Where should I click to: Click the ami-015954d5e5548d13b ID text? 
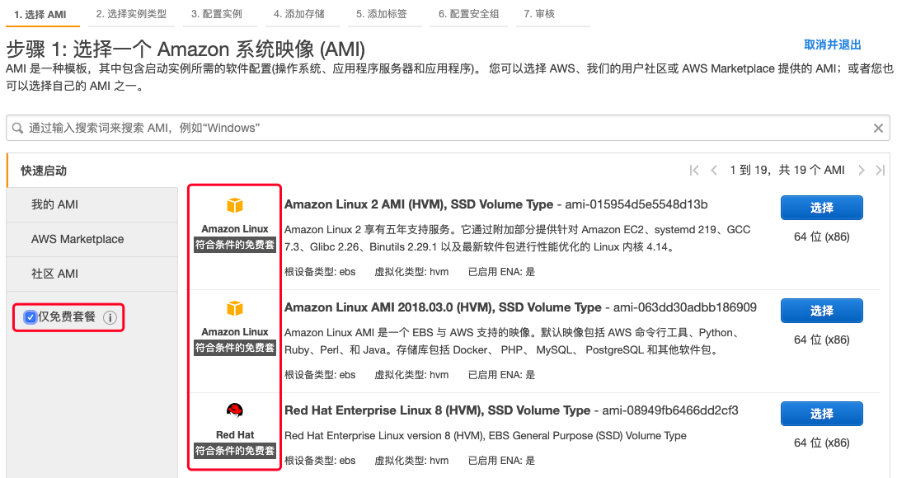tap(636, 204)
